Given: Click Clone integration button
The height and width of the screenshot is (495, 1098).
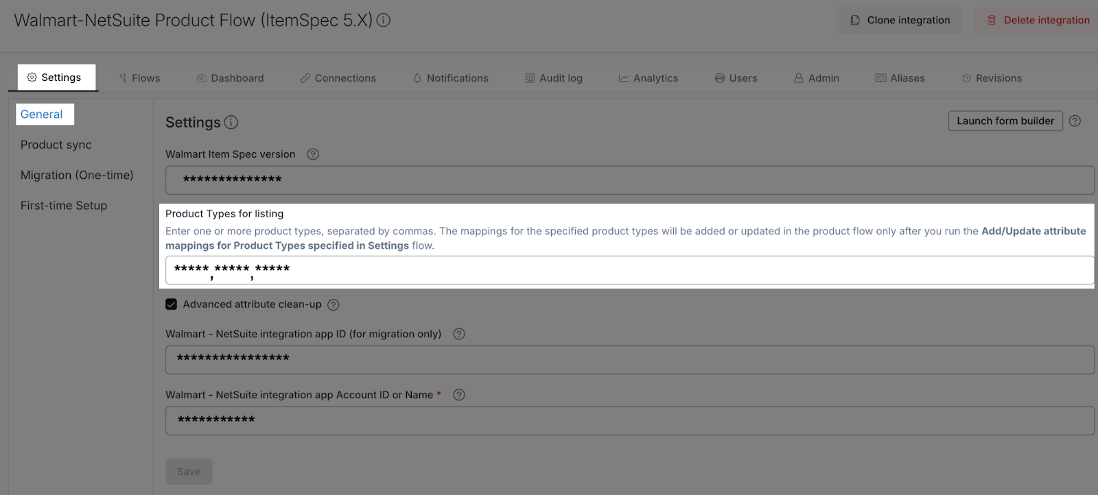Looking at the screenshot, I should coord(900,21).
